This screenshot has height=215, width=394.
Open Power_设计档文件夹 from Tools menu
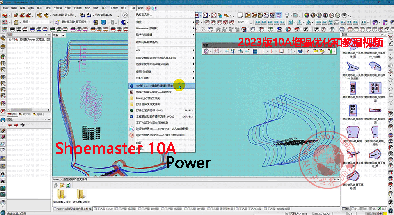pyautogui.click(x=162, y=98)
